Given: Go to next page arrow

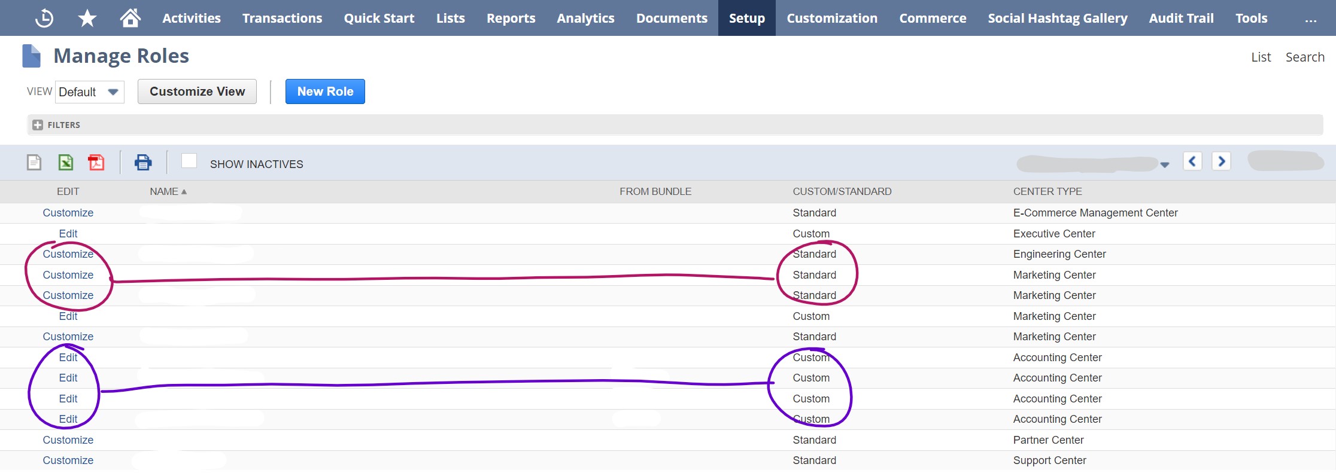Looking at the screenshot, I should pos(1222,161).
